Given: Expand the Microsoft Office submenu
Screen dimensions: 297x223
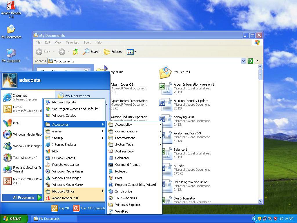Looking at the screenshot, I should pyautogui.click(x=74, y=191).
